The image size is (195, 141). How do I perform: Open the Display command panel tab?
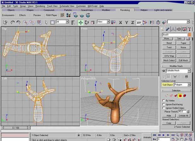184,29
